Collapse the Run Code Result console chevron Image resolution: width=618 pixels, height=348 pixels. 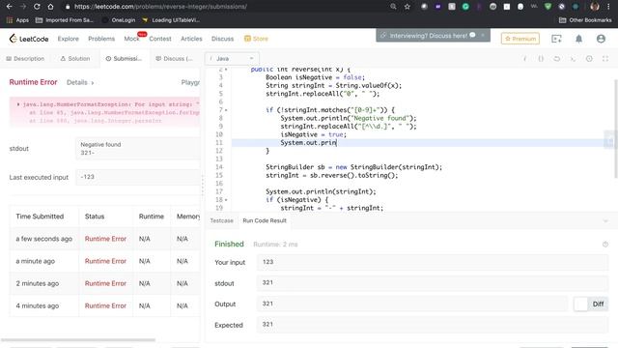pyautogui.click(x=605, y=221)
